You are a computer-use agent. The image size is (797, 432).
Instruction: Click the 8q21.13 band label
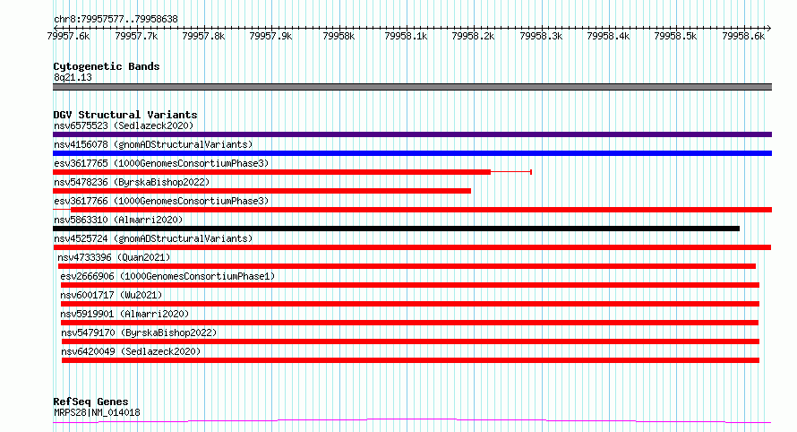click(73, 77)
